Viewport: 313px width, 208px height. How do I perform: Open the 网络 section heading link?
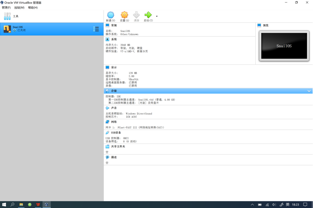(114, 122)
